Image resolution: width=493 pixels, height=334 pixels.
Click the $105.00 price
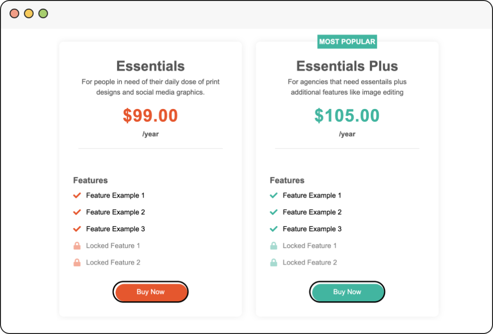[347, 116]
